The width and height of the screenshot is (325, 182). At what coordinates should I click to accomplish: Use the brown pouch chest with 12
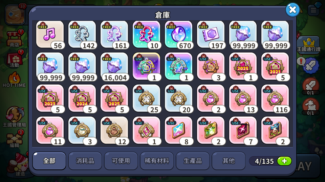114,131
